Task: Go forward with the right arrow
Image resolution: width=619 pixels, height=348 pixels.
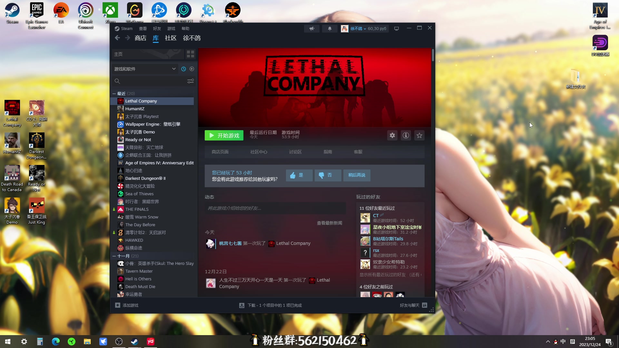Action: [x=128, y=38]
